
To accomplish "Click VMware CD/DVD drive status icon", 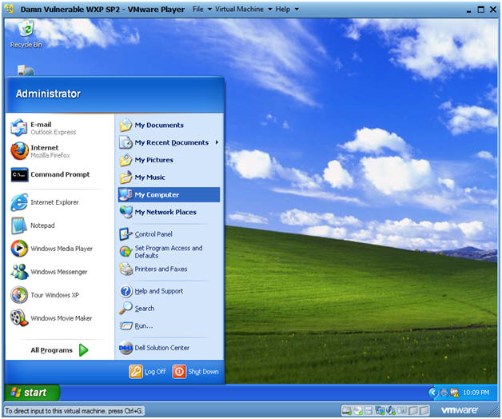I will click(358, 410).
